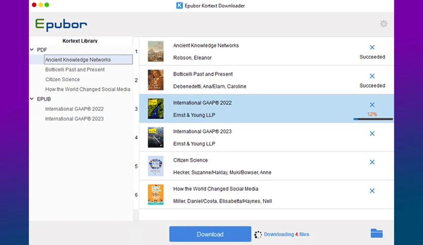Remove Citizen Science with its X icon
This screenshot has width=423, height=245.
(x=372, y=162)
